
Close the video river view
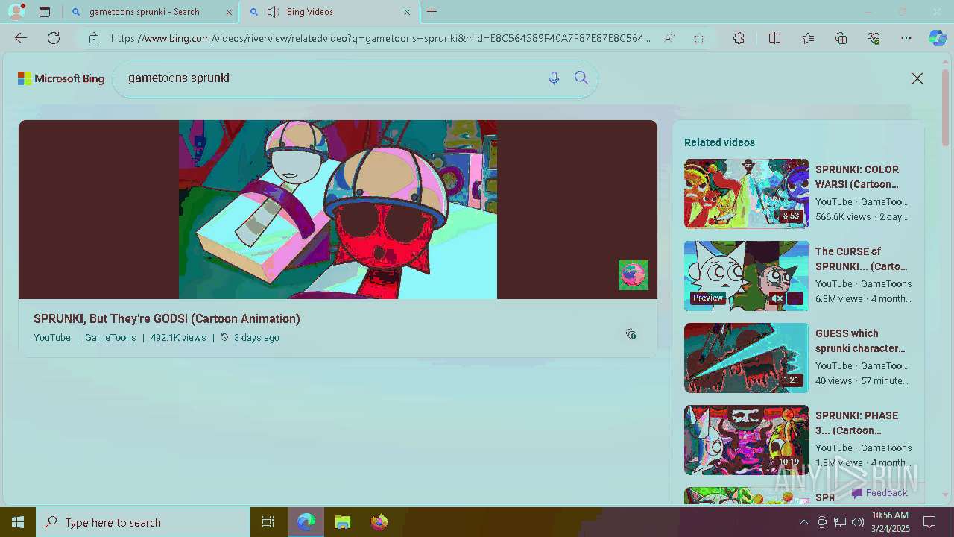(917, 78)
